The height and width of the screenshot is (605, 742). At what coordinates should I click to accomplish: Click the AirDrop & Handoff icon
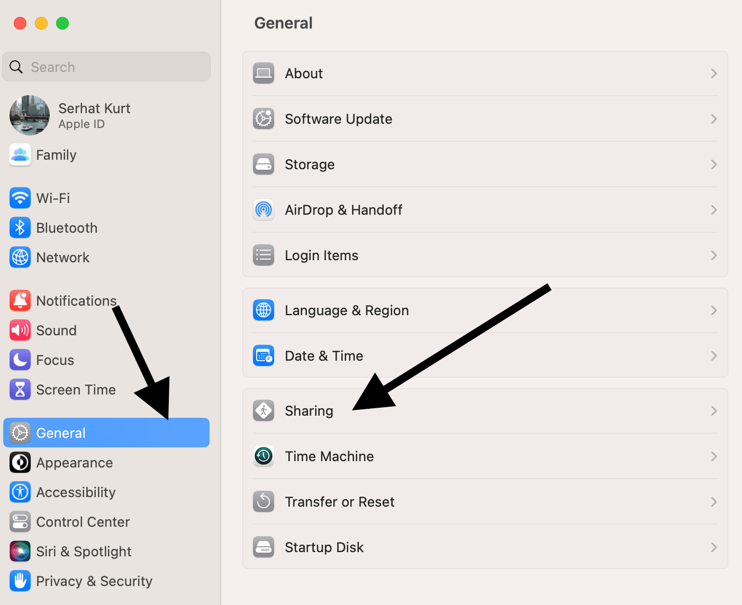pos(264,210)
